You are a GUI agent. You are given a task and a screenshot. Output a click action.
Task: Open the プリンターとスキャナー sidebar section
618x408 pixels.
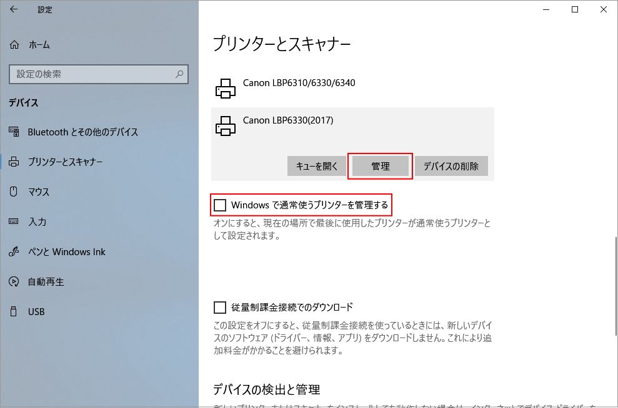[x=65, y=162]
